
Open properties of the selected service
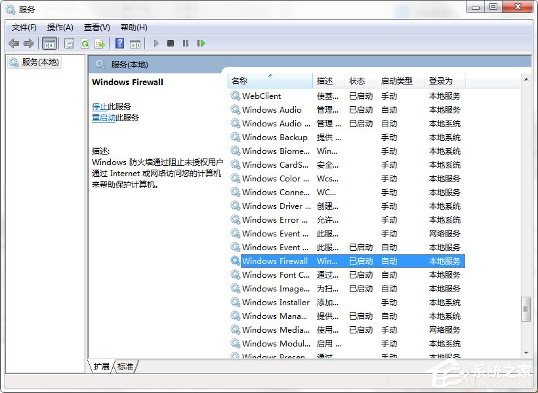tap(69, 43)
